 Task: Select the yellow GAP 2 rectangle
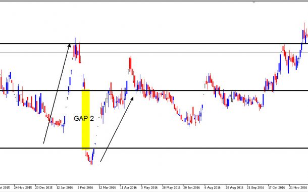click(86, 119)
